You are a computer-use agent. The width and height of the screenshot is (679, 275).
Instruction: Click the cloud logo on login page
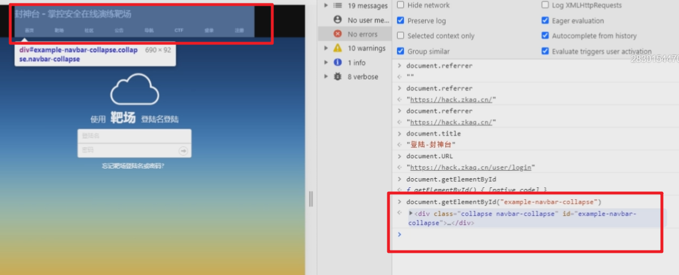[134, 89]
